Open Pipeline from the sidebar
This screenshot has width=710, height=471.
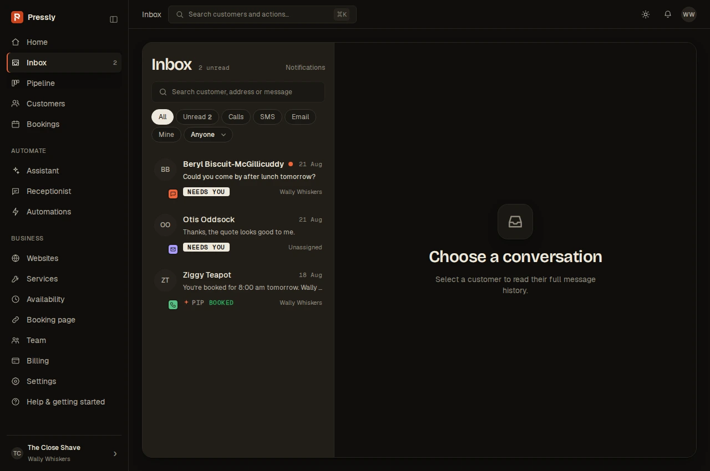64,83
